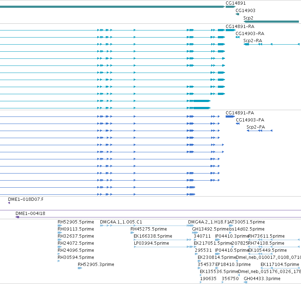This screenshot has height=284, width=301.
Task: Select the DMG4A.2_1.H18.F1 label
Action: pos(208,222)
